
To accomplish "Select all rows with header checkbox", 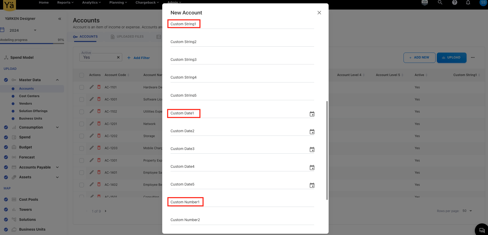I will [x=82, y=75].
